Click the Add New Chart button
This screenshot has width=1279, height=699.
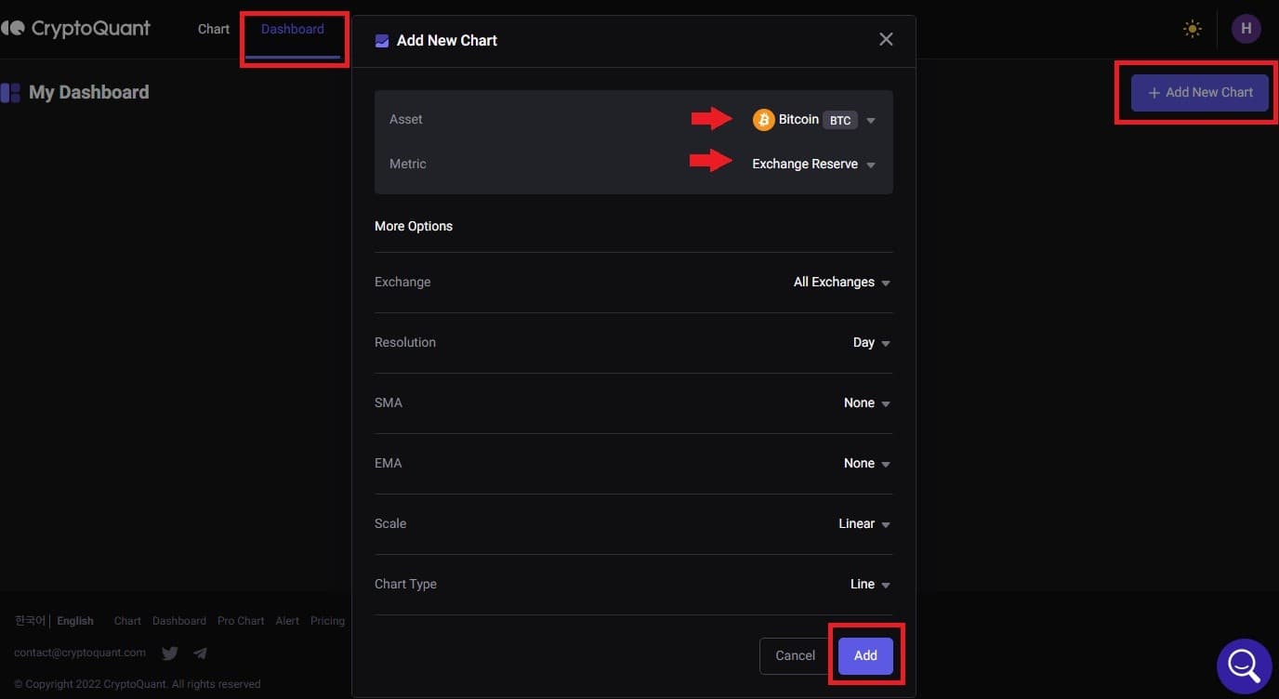[1200, 92]
